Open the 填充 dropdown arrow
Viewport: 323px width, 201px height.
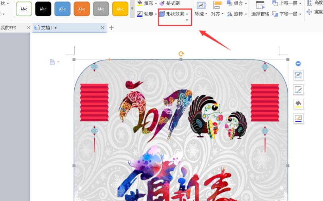[156, 3]
